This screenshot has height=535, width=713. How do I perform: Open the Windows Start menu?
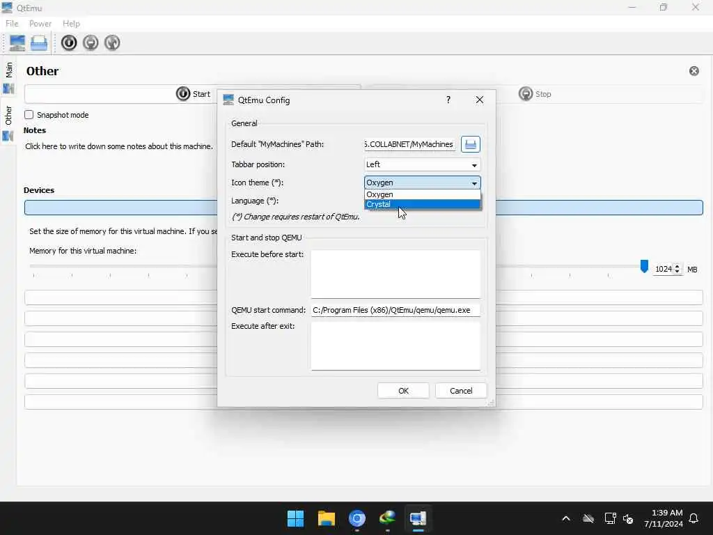[x=295, y=518]
